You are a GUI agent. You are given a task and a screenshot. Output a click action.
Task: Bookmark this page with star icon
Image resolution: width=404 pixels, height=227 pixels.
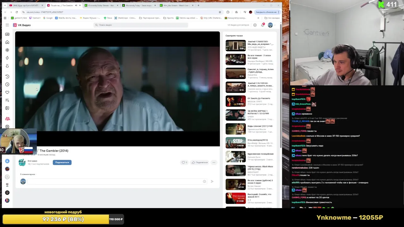[x=220, y=12]
